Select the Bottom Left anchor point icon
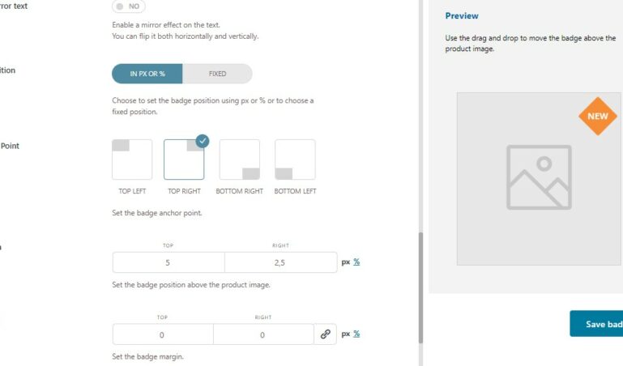This screenshot has width=623, height=366. 295,160
